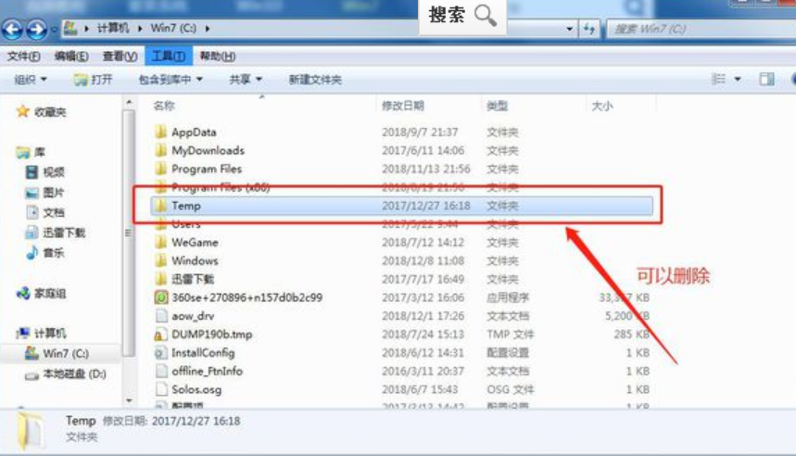Click the 计算机 breadcrumb in address bar
This screenshot has height=456, width=796.
(x=113, y=28)
